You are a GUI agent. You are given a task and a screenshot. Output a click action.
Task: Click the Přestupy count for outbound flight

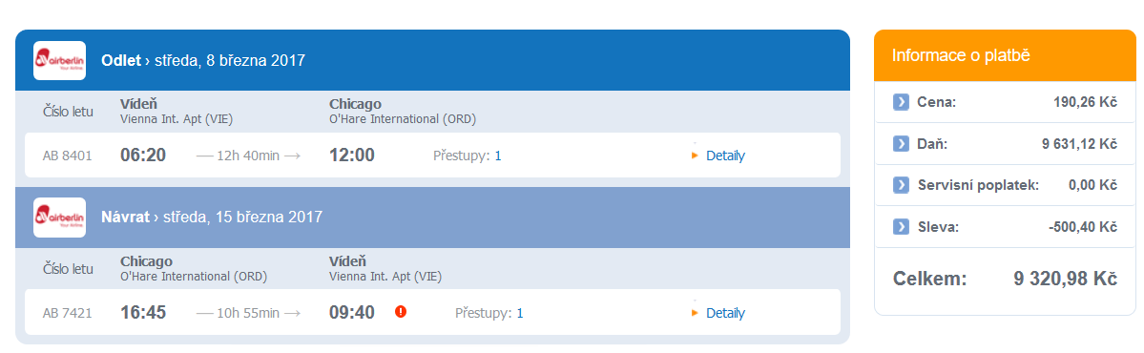498,156
